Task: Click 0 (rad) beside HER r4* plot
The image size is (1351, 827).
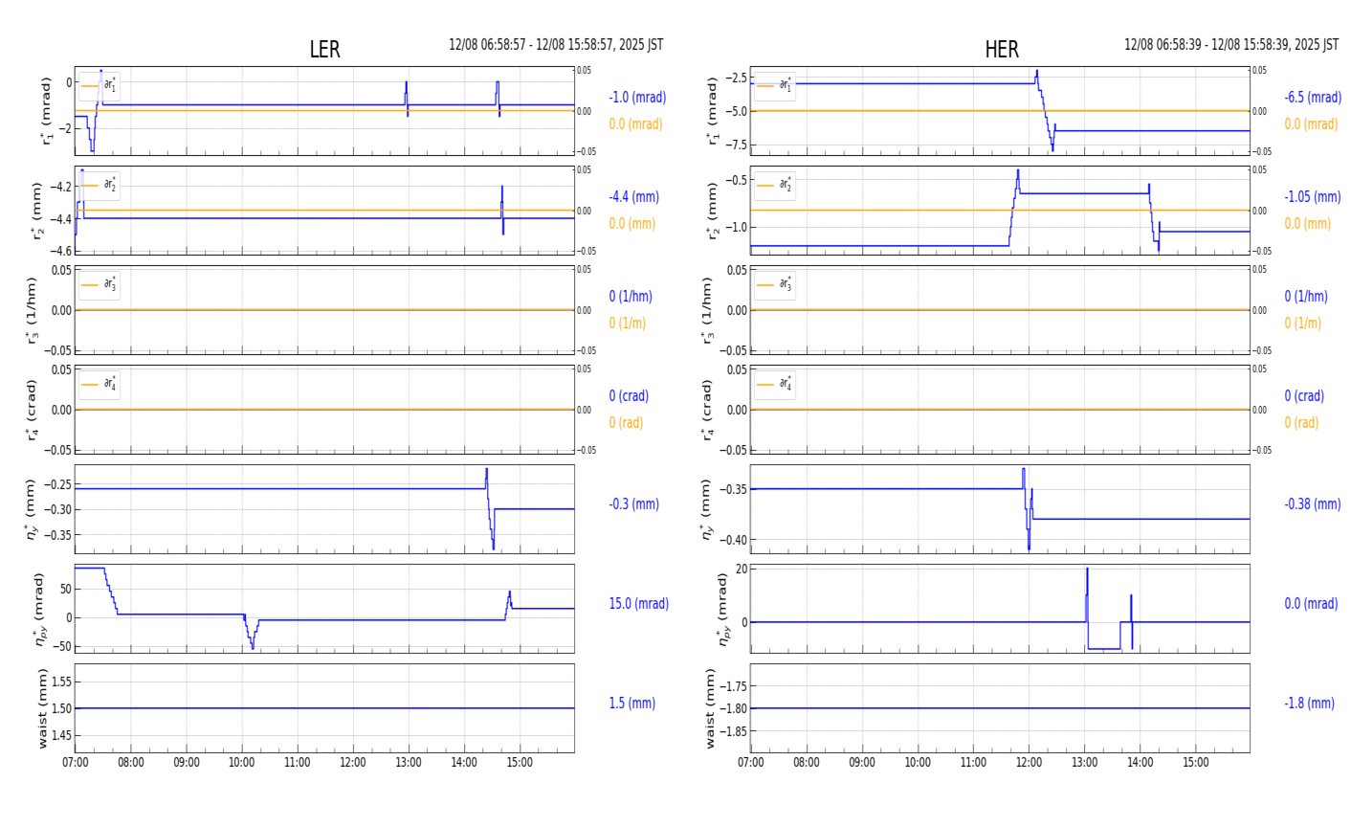Action: tap(1301, 423)
